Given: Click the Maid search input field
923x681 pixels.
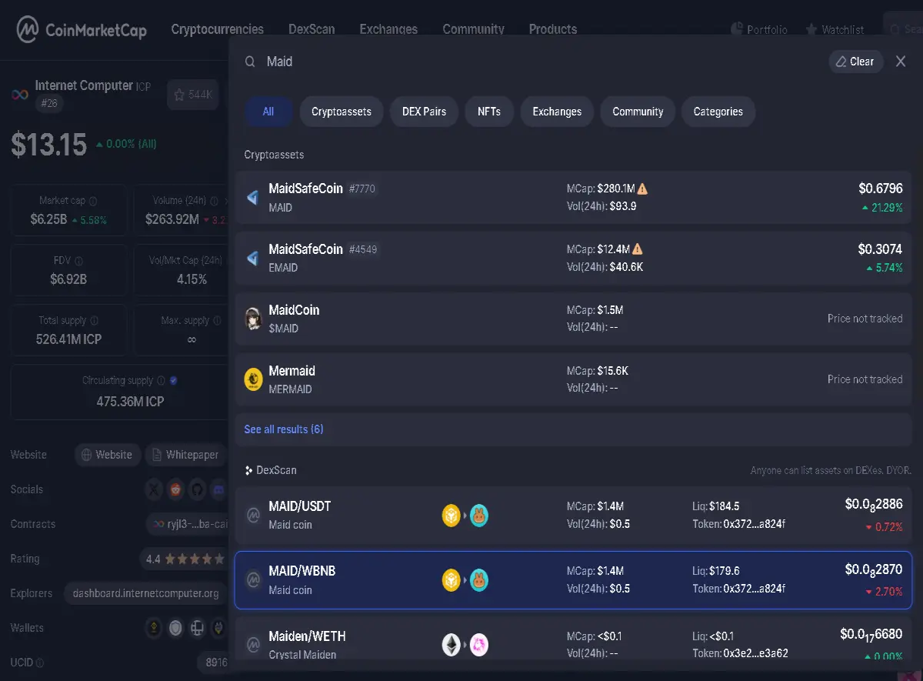Looking at the screenshot, I should (x=538, y=62).
